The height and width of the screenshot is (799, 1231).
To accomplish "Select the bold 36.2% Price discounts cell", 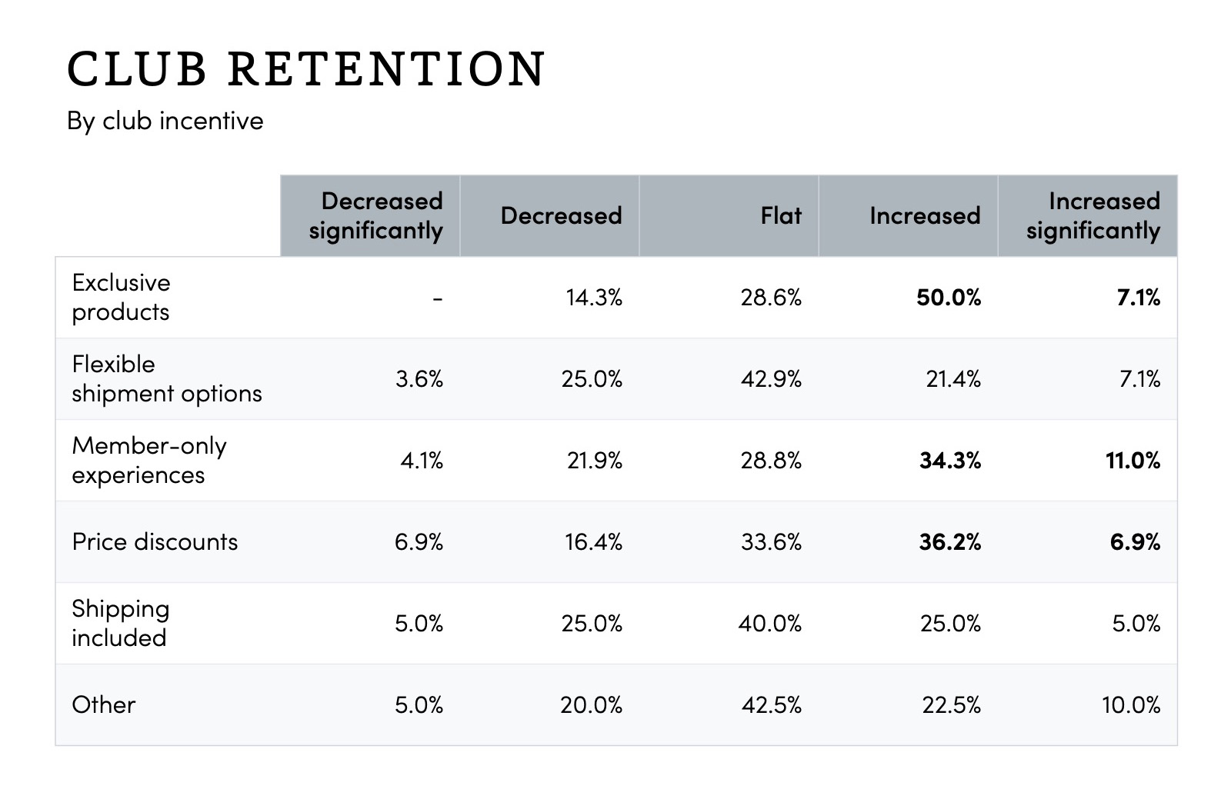I will pos(949,542).
